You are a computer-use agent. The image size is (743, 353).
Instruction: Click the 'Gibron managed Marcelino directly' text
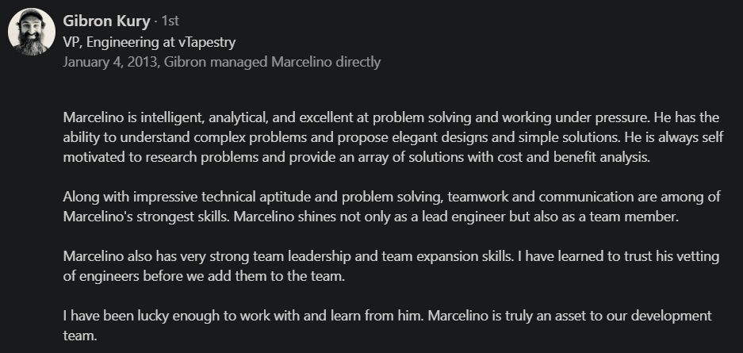(272, 62)
